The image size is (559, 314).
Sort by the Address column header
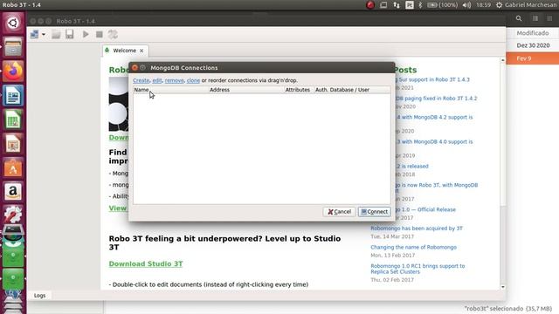[x=246, y=90]
